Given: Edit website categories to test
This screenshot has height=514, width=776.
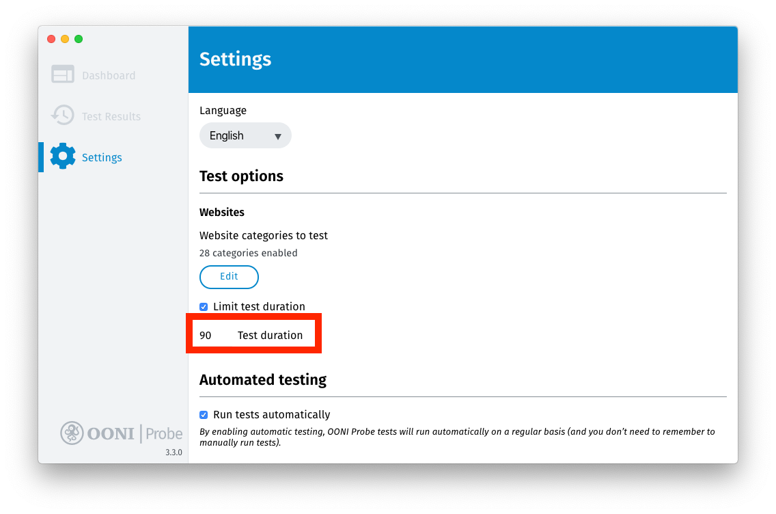Looking at the screenshot, I should coord(229,277).
